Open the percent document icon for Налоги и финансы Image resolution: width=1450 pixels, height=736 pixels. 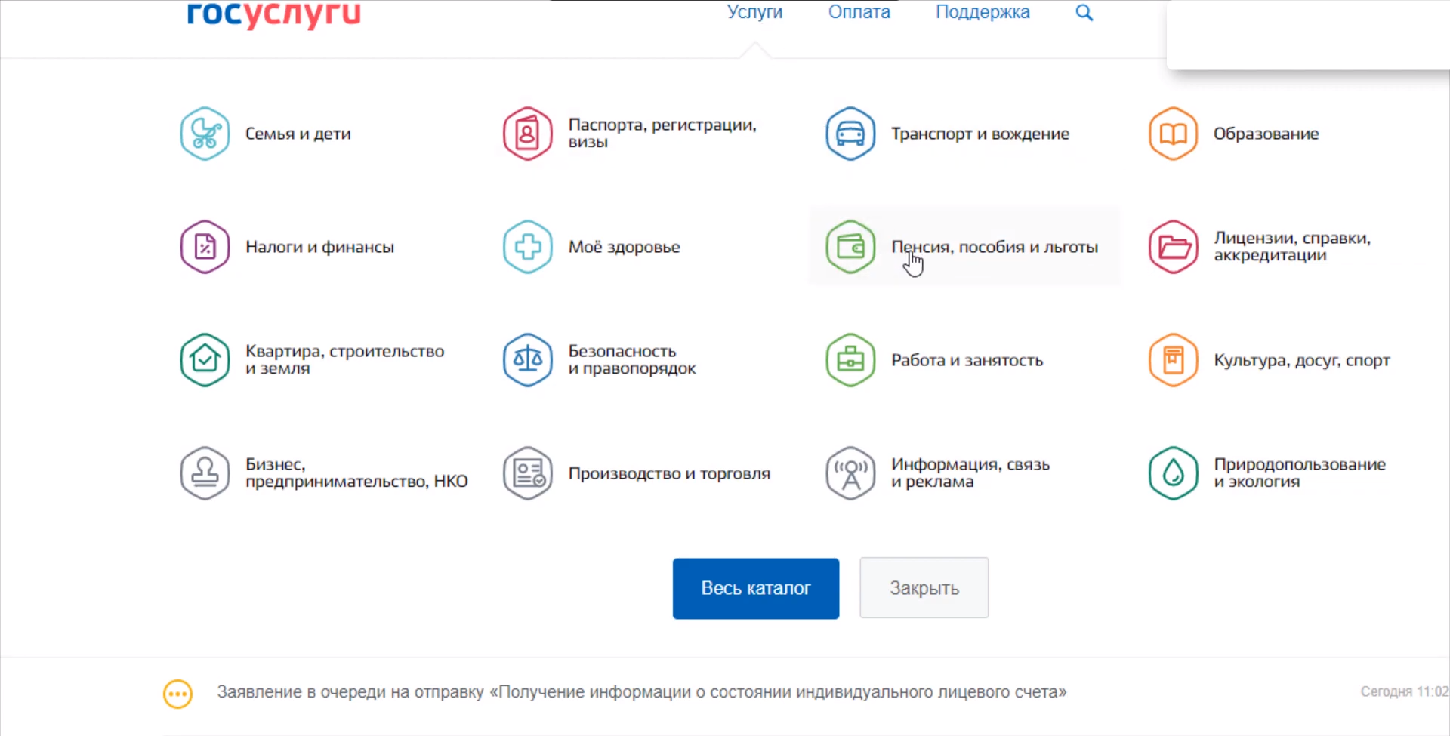205,247
